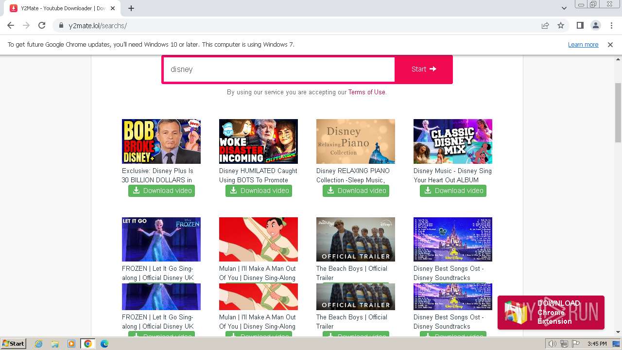Click the 3:45 PM clock

coord(597,344)
